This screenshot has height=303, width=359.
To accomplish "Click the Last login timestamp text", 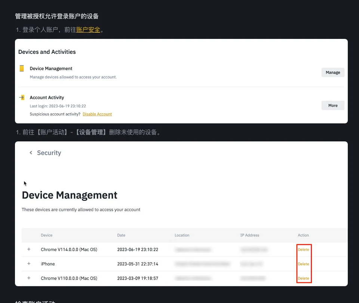I will (58, 106).
